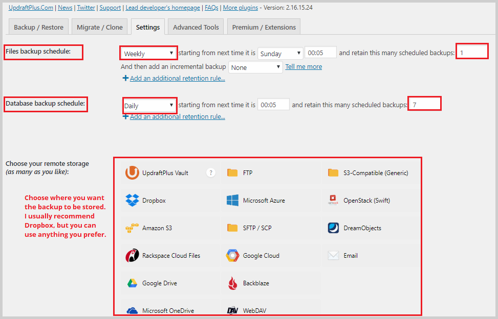
Task: Pick the S3-Compatible (Generic) folder icon
Action: coord(333,173)
